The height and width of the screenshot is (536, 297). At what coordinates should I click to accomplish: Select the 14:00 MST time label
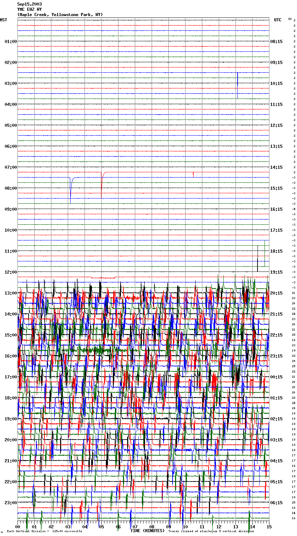(x=11, y=314)
